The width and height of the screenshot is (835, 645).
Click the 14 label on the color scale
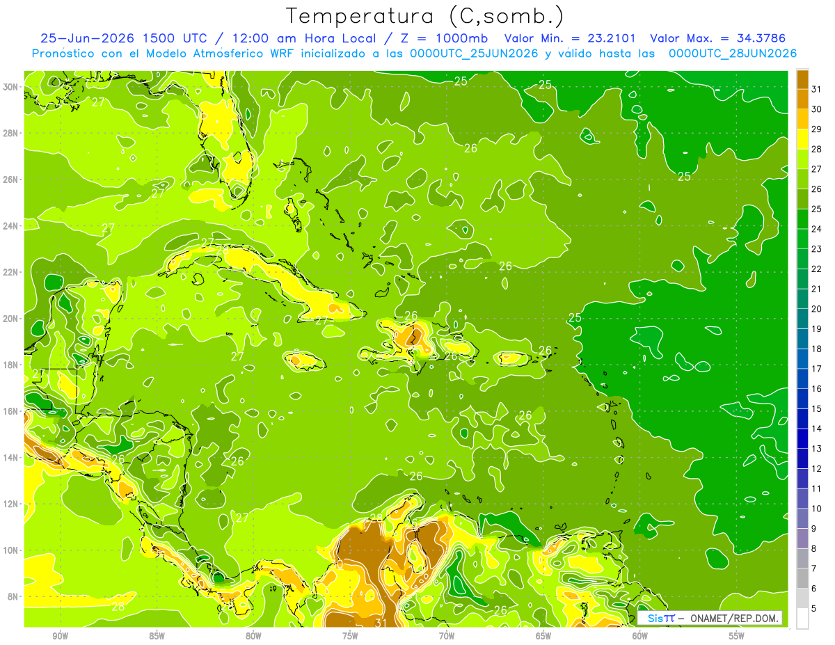[x=817, y=429]
